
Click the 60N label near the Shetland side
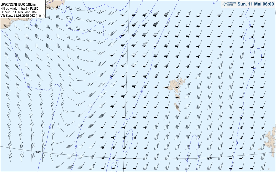209,158
